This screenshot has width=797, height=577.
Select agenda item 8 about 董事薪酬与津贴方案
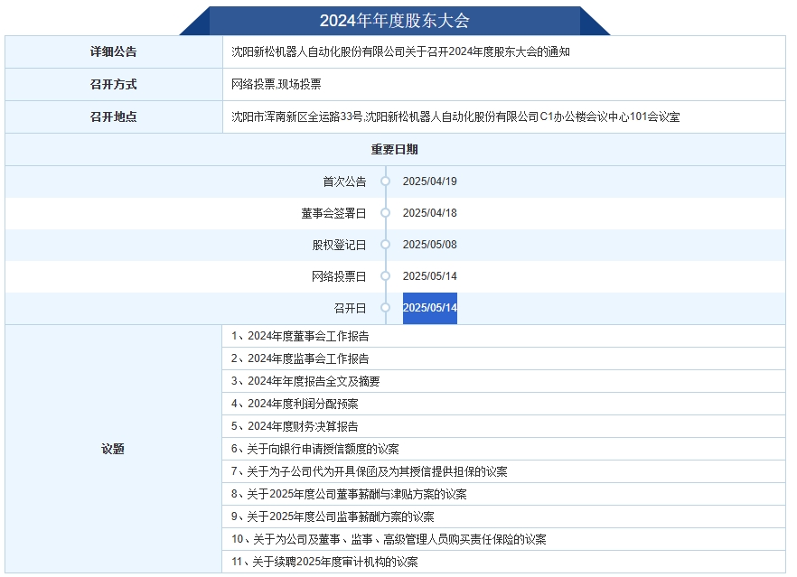[349, 494]
